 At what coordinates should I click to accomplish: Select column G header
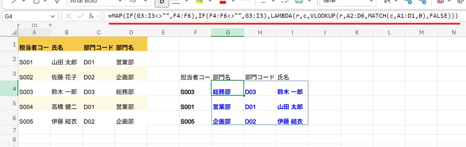click(228, 33)
